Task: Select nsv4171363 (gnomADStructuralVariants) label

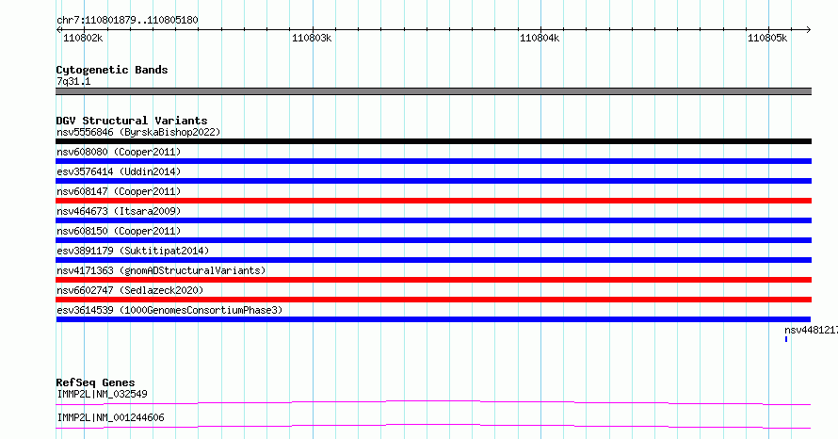Action: pyautogui.click(x=161, y=270)
